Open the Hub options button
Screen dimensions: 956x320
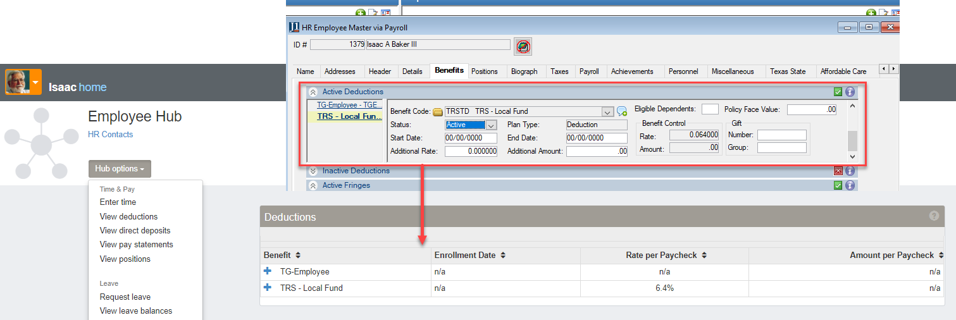pos(120,169)
